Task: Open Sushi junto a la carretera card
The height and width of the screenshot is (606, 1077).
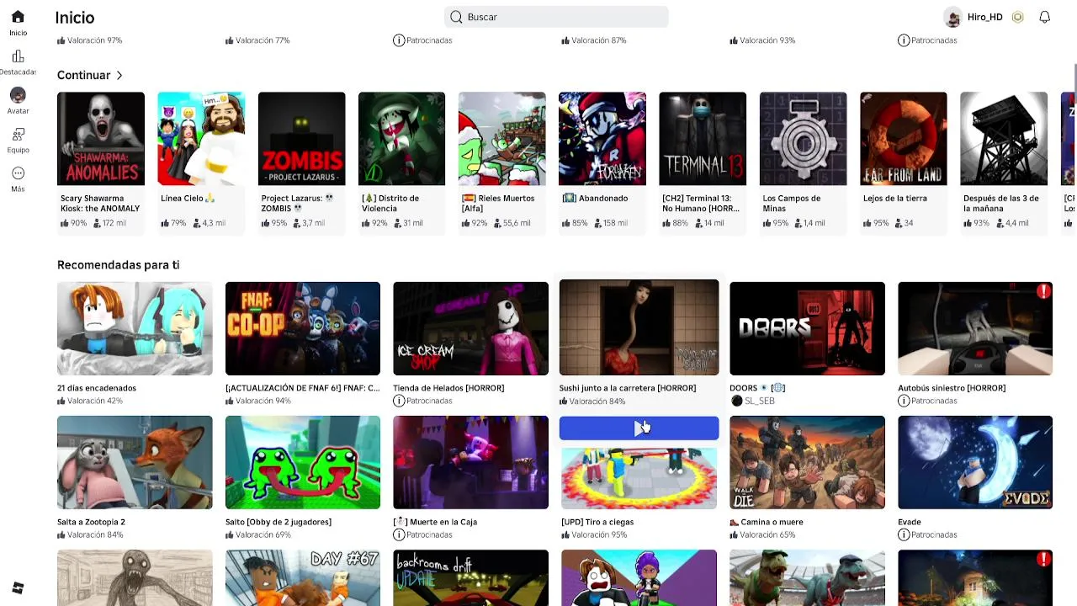Action: click(x=639, y=327)
